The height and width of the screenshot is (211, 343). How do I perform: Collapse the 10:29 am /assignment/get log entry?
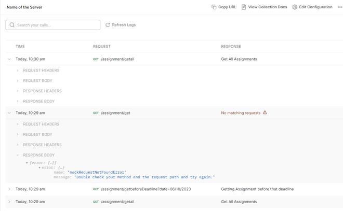[x=9, y=113]
